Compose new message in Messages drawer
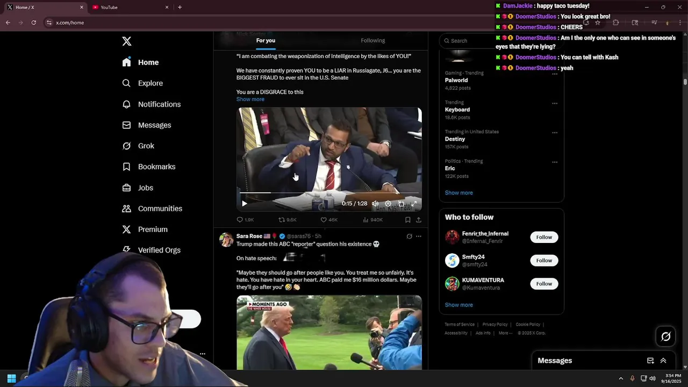This screenshot has width=688, height=387. pyautogui.click(x=650, y=361)
